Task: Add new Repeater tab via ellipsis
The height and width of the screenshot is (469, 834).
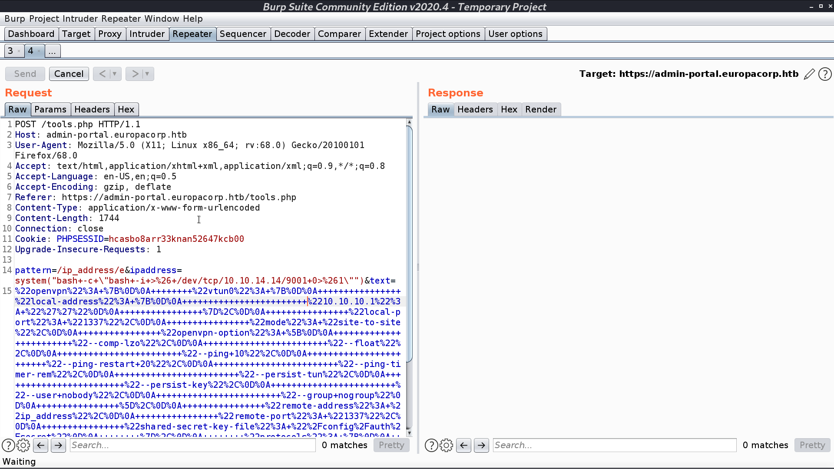Action: (52, 51)
